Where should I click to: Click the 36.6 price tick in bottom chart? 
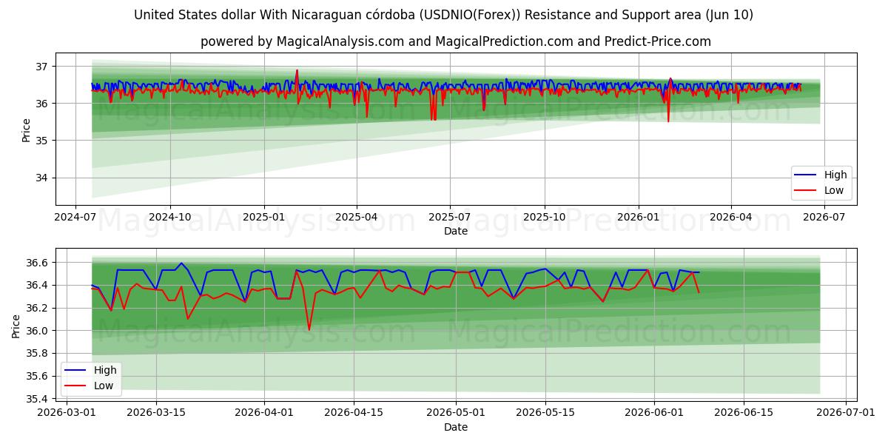click(x=37, y=263)
